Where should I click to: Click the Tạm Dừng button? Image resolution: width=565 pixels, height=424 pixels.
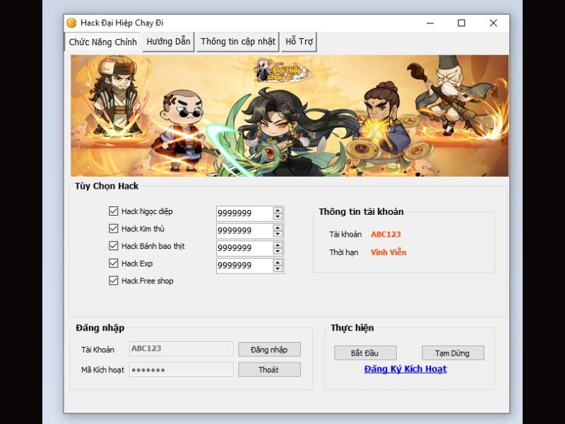click(453, 353)
